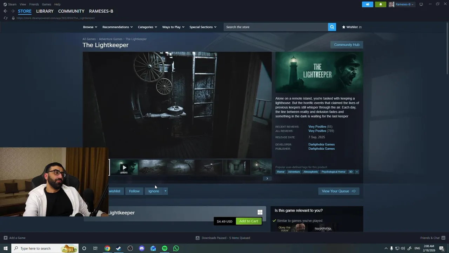
Task: Click the Very Positive recent reviews link
Action: pyautogui.click(x=317, y=126)
